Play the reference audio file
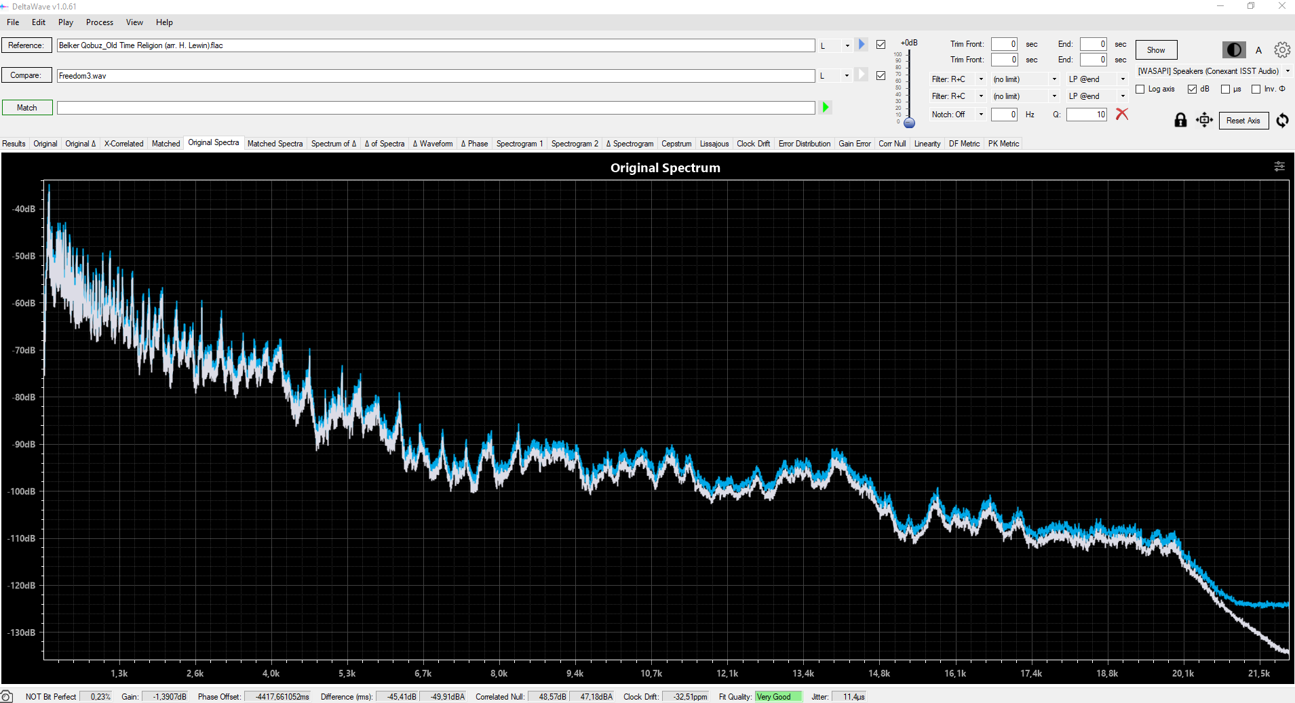Image resolution: width=1295 pixels, height=703 pixels. coord(862,45)
